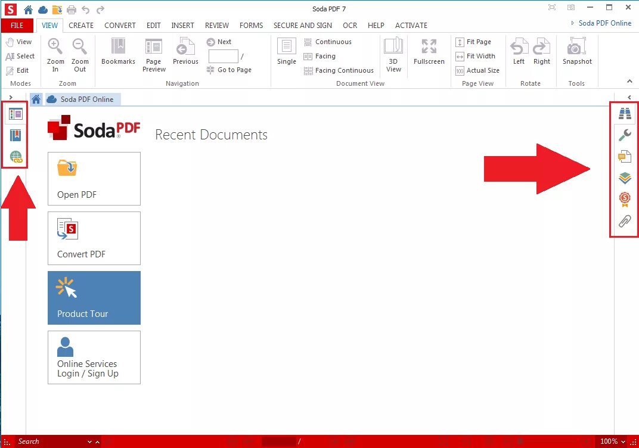Switch to Single page view
Image resolution: width=639 pixels, height=448 pixels.
287,51
